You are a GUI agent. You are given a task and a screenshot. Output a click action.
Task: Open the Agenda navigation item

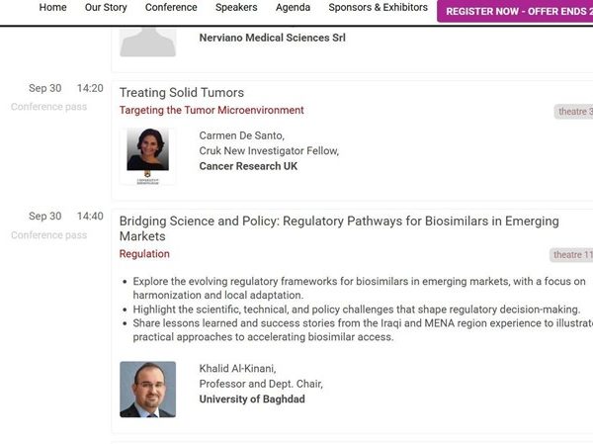click(293, 8)
